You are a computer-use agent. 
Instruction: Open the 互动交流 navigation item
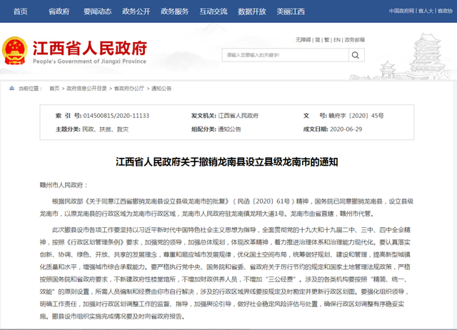tap(214, 11)
